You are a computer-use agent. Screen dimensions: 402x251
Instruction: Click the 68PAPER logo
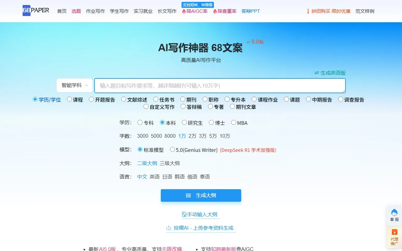click(x=36, y=10)
